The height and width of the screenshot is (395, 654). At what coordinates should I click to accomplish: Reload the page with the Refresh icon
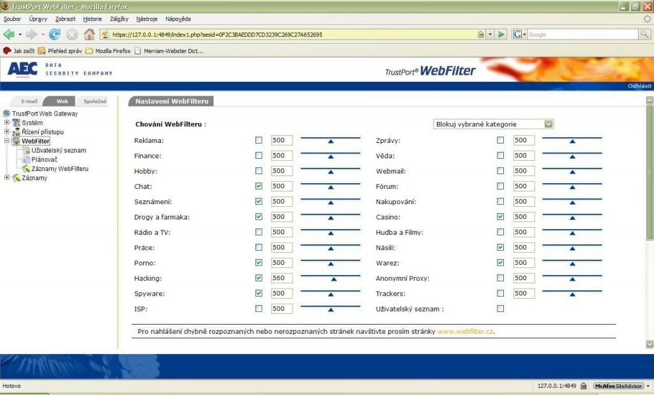click(x=55, y=34)
